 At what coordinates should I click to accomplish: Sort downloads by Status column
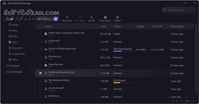click(x=117, y=26)
